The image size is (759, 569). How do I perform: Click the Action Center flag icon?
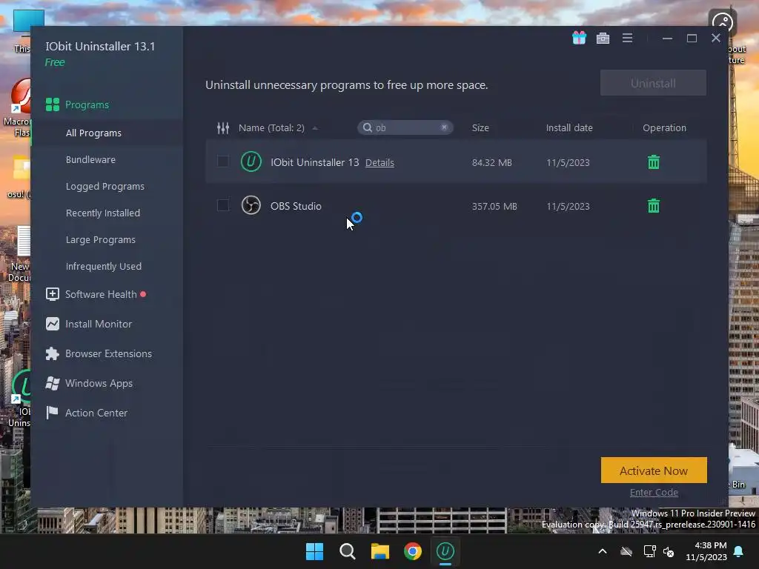(52, 413)
